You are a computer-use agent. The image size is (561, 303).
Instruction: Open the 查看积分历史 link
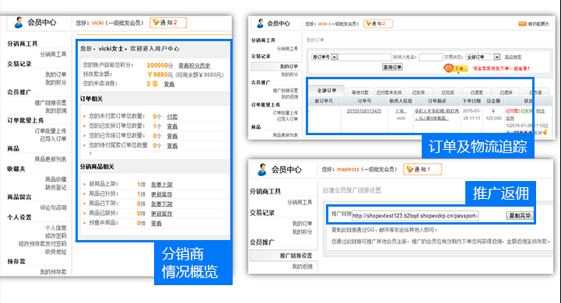coord(195,65)
